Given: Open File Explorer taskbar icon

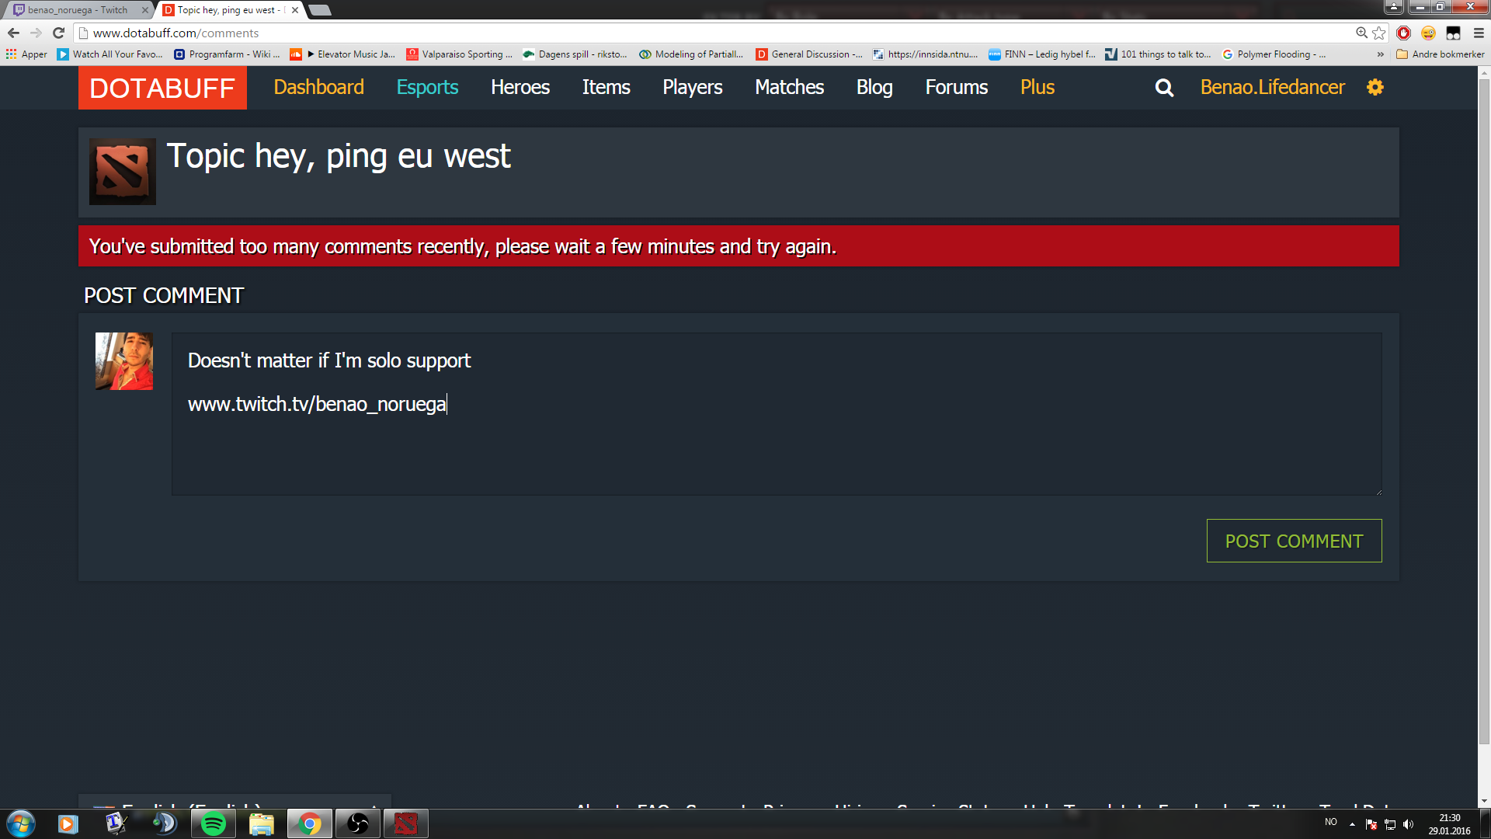Looking at the screenshot, I should [x=262, y=823].
